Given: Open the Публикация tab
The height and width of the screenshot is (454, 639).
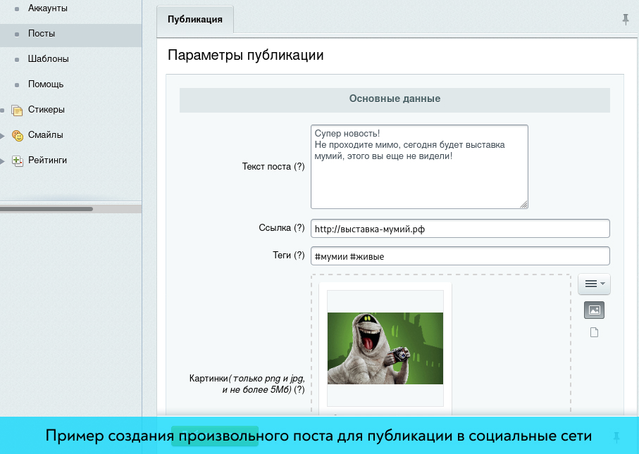Looking at the screenshot, I should pyautogui.click(x=195, y=20).
